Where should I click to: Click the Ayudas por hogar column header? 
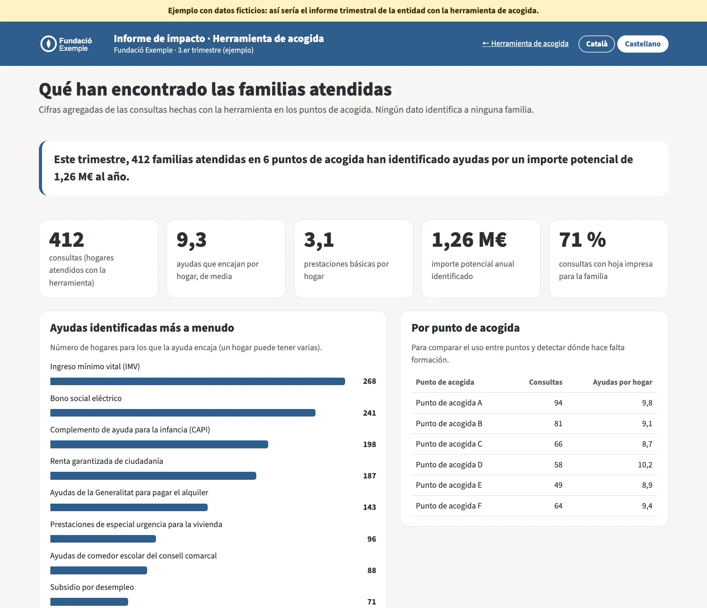pyautogui.click(x=623, y=382)
